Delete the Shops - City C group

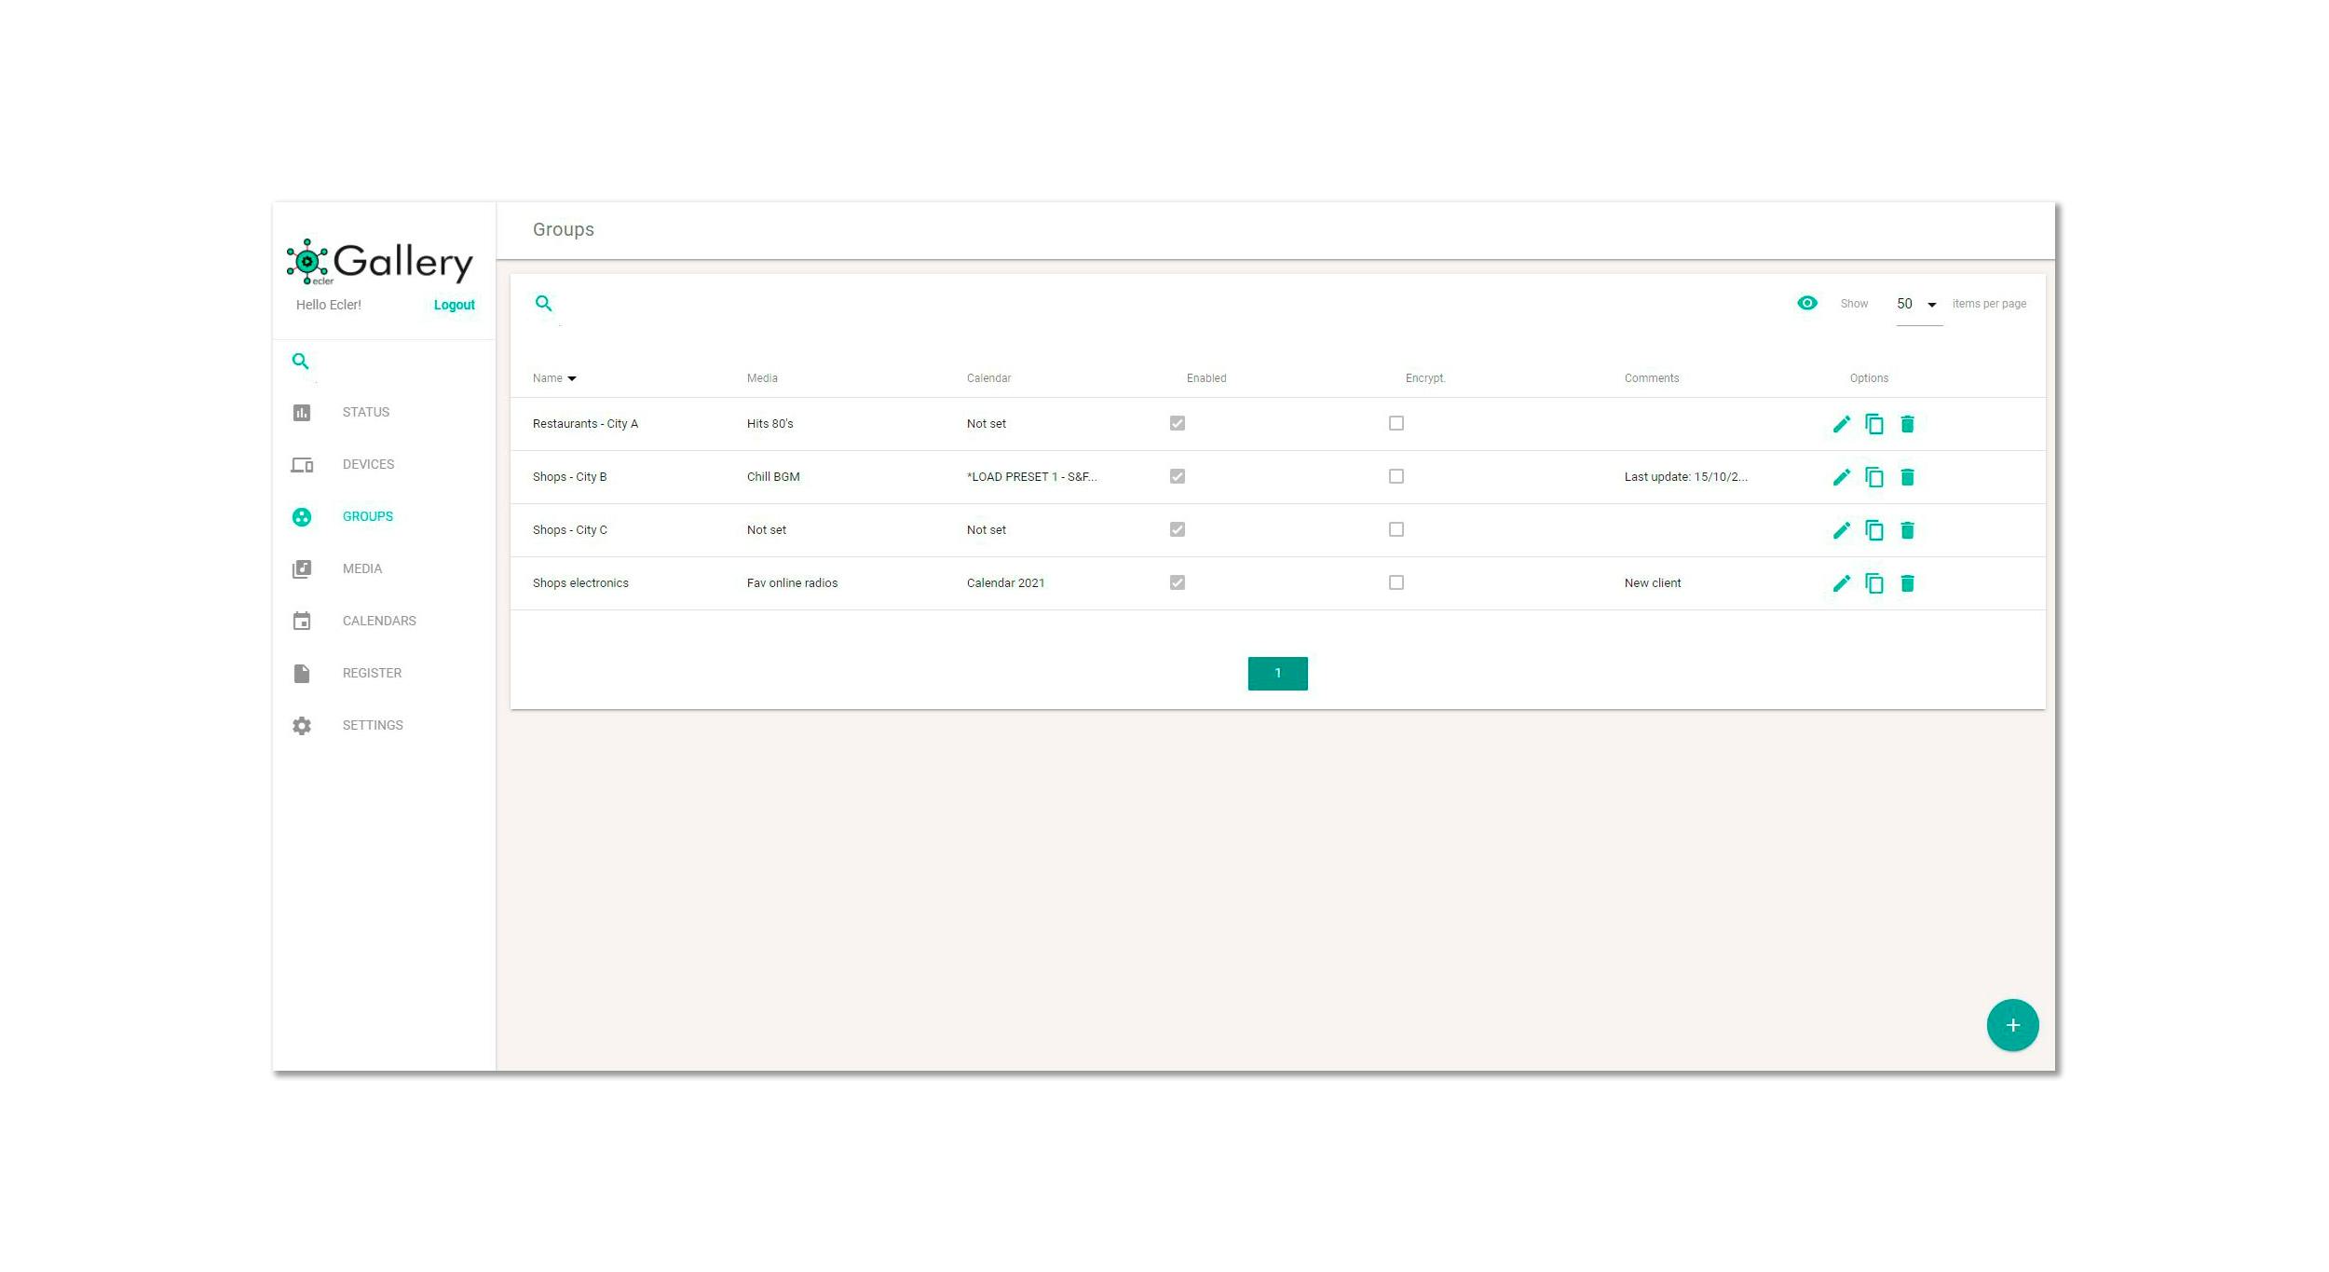(x=1907, y=530)
